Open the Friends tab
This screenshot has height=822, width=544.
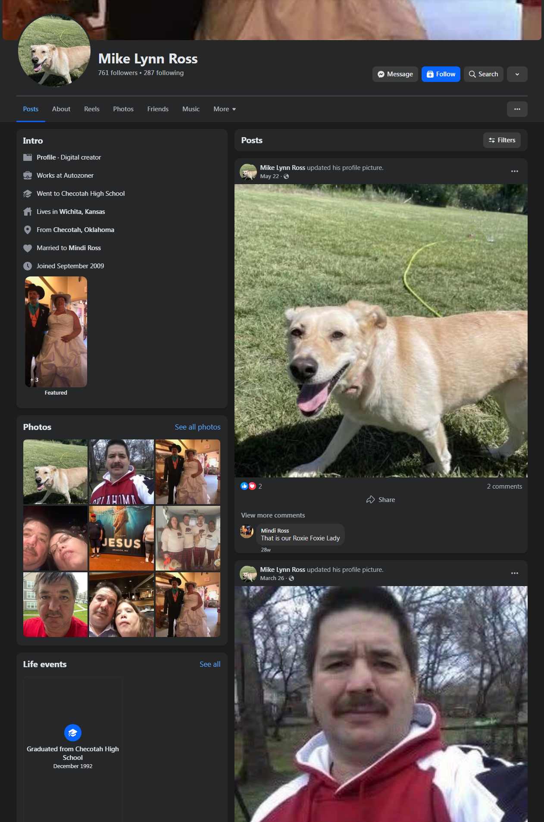[158, 109]
